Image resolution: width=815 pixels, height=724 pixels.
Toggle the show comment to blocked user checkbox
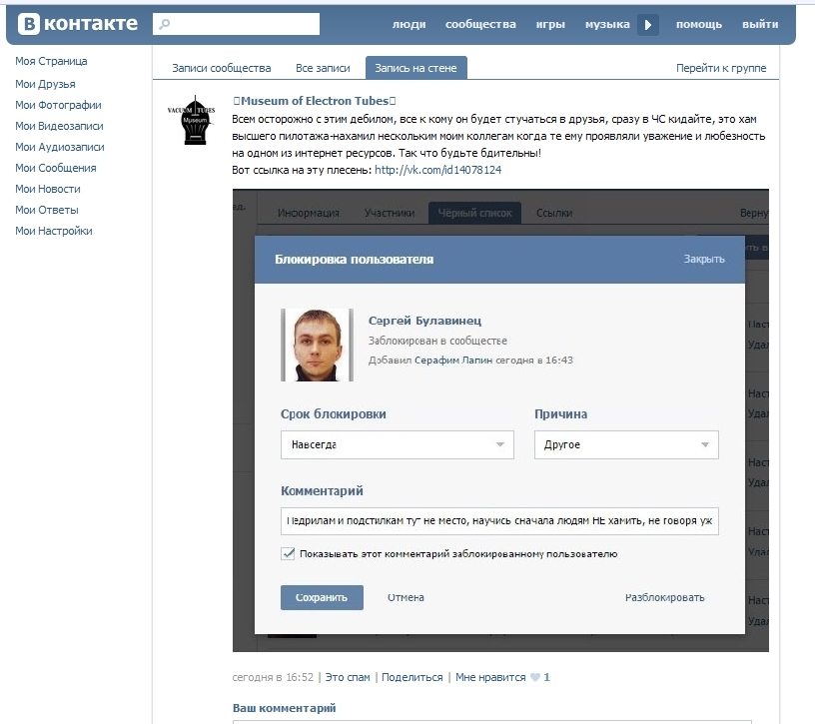[289, 553]
